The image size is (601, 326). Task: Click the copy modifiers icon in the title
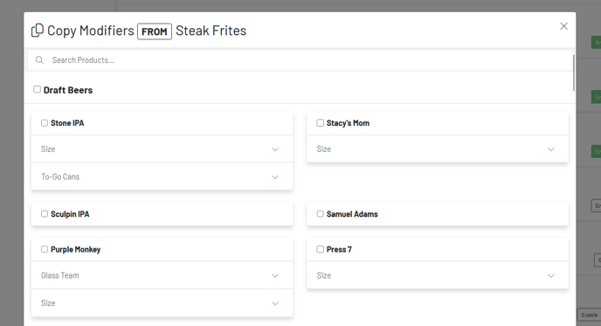[x=38, y=31]
